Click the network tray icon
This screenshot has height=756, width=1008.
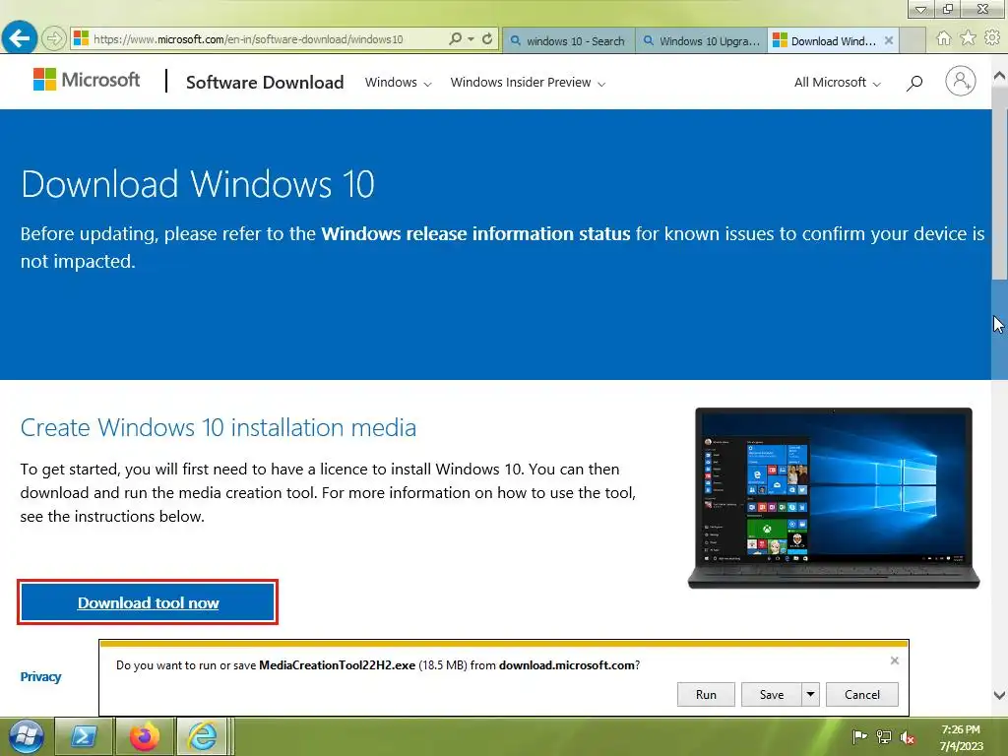point(884,736)
